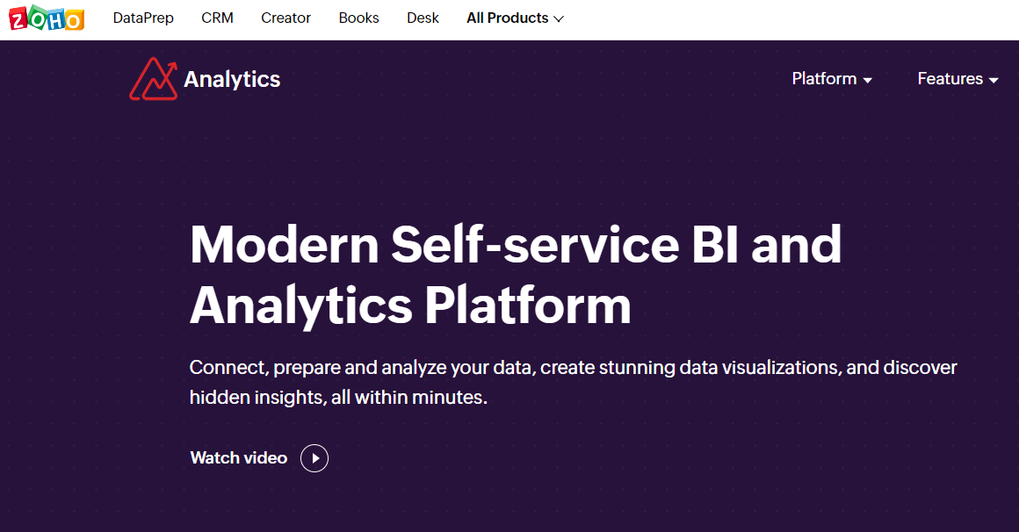
Task: Click the yellow O tile in Zoho logo
Action: tap(76, 18)
